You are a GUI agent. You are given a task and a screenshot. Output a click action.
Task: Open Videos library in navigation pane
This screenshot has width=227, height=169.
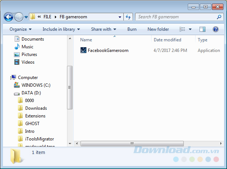coord(28,62)
